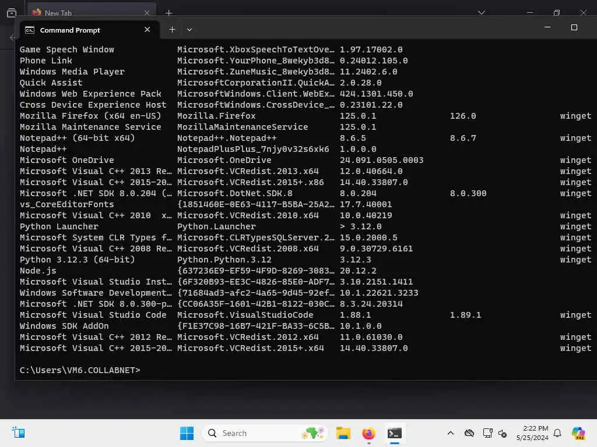Viewport: 597px width, 447px height.
Task: Click 'Quick Assist' entry
Action: pos(51,83)
